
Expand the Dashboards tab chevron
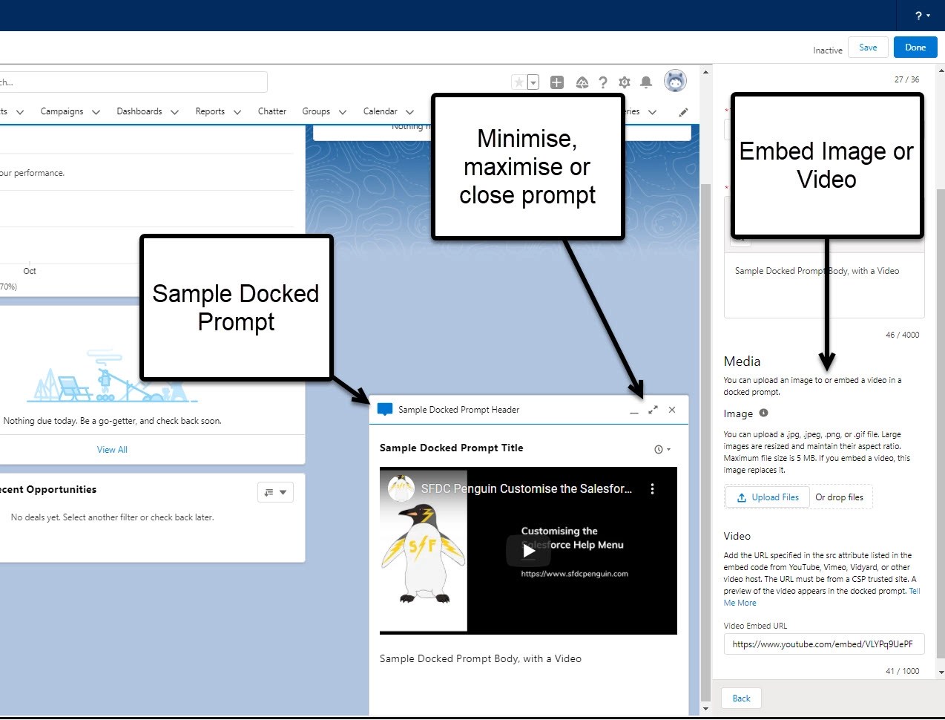174,112
